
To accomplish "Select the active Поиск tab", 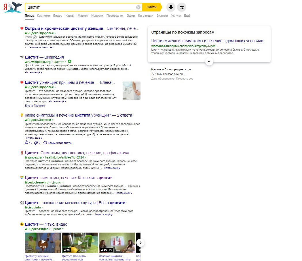I will (x=29, y=16).
